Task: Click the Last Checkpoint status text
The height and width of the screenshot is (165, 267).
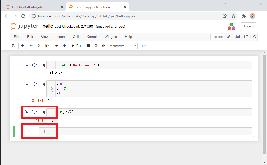Action: pyautogui.click(x=74, y=27)
